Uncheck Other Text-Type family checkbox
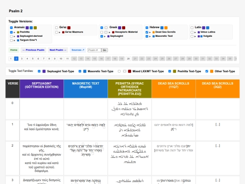Viewport: 245px width, 184px height. (207, 71)
